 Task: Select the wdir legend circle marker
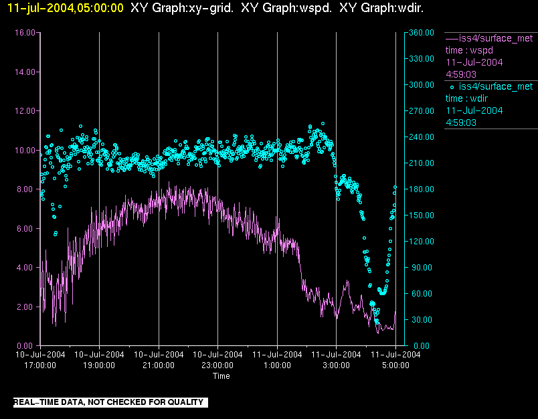click(x=452, y=87)
